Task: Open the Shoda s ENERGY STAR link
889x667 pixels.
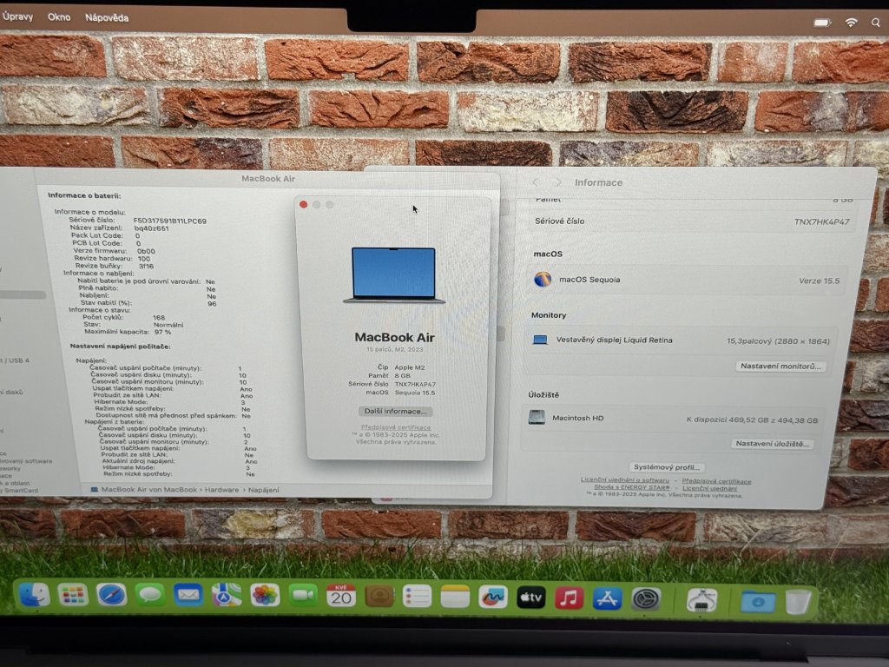Action: pos(632,487)
